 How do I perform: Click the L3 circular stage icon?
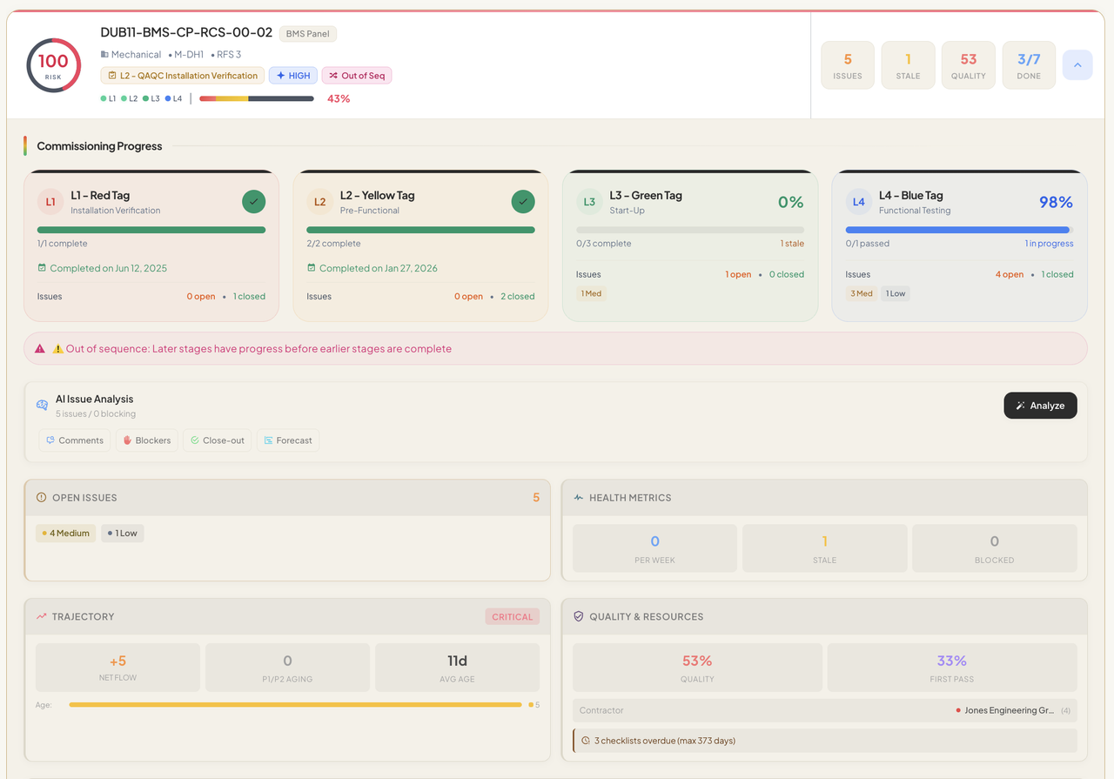coord(589,202)
